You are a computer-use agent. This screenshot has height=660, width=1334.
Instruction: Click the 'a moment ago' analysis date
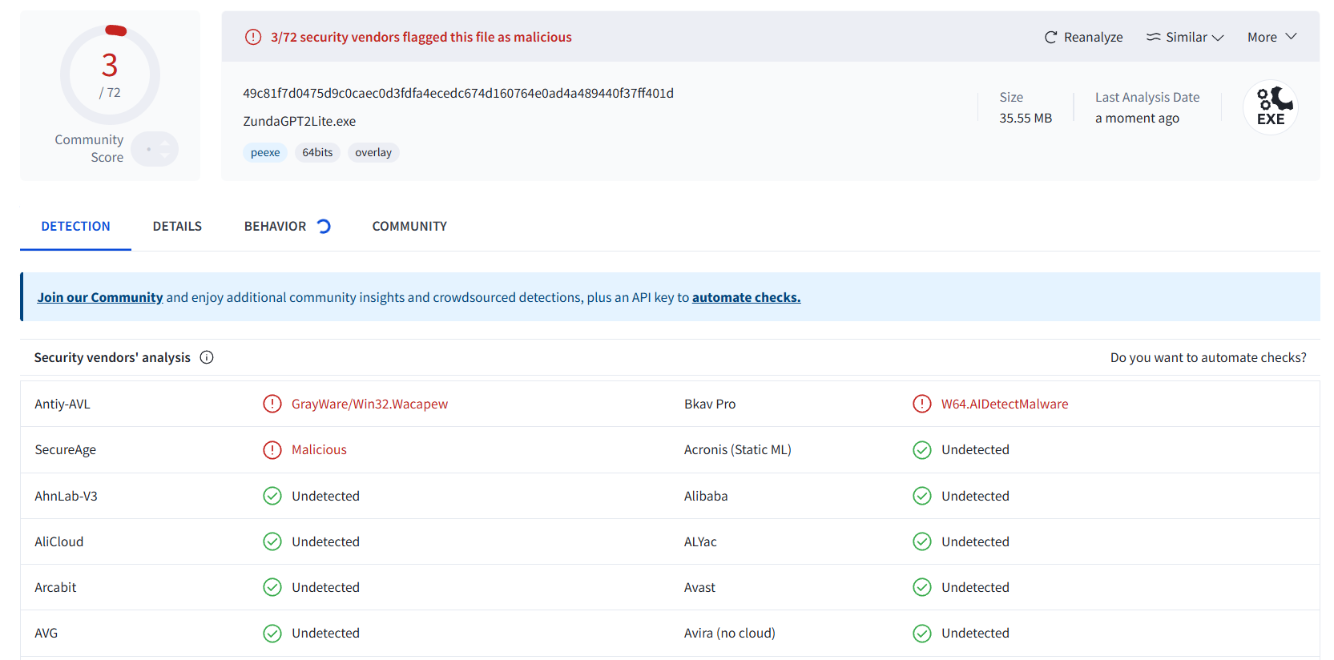pos(1137,118)
